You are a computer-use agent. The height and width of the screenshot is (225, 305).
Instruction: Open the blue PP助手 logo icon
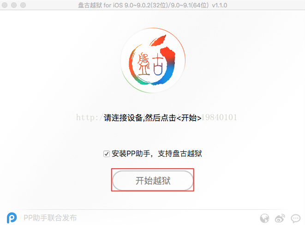point(12,218)
